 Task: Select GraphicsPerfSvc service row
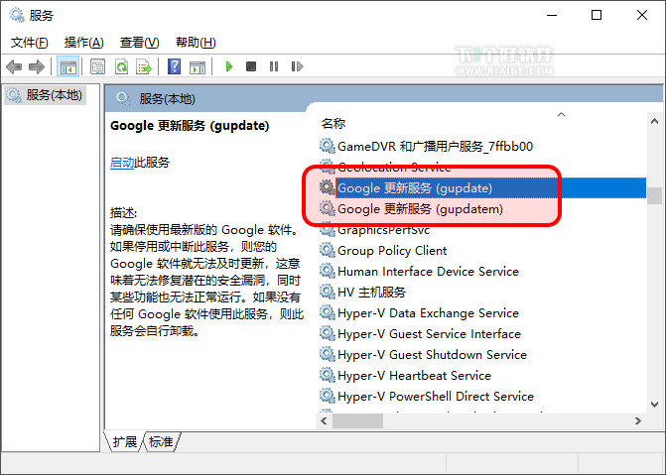tap(482, 230)
